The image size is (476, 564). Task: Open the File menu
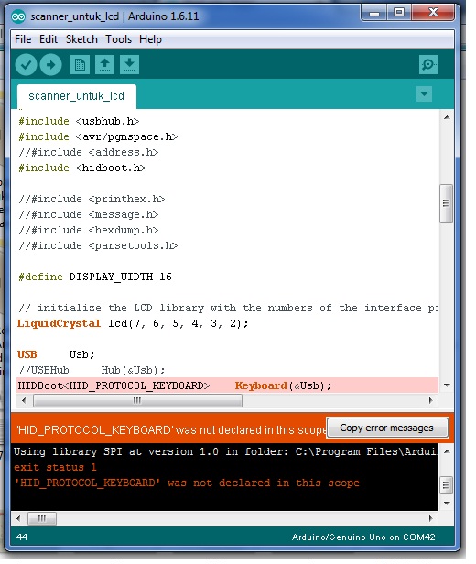[x=23, y=38]
